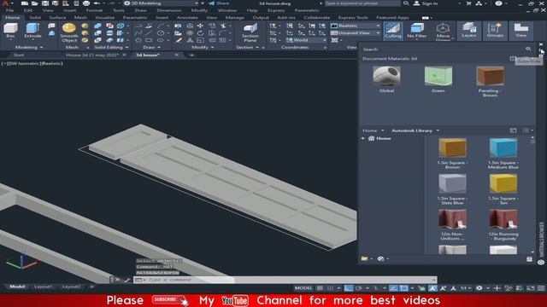Open the Unsaved View dropdown
Screen dimensions: 547x307
tap(356, 32)
